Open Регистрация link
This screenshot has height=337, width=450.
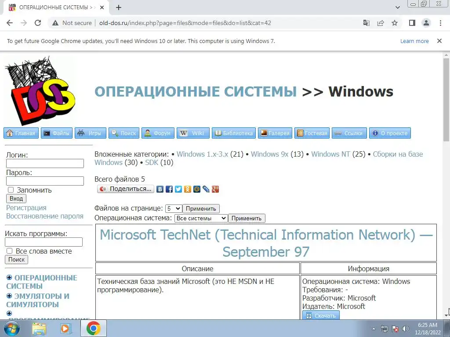[26, 208]
